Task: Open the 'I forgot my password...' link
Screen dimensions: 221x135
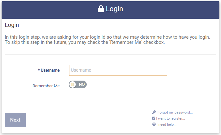Action: click(174, 112)
